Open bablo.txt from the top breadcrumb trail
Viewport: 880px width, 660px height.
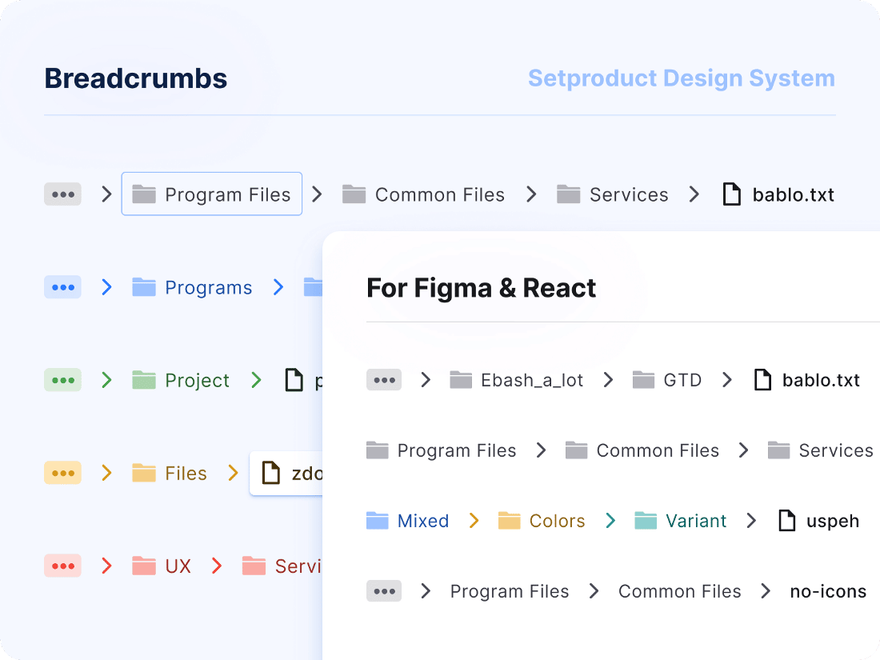coord(792,194)
